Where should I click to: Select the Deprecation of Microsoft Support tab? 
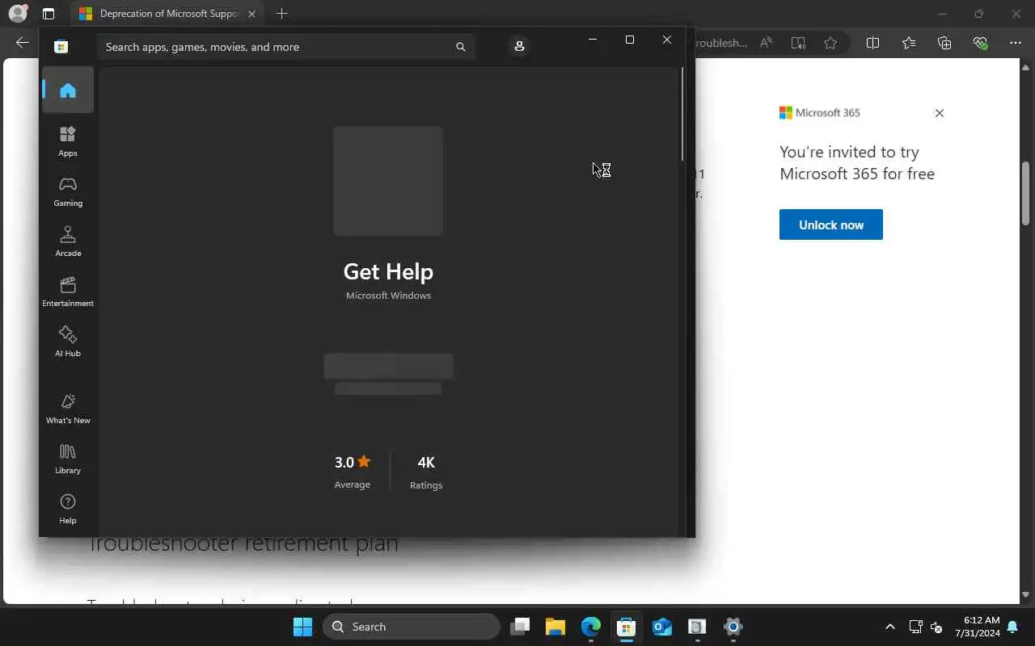(x=167, y=14)
